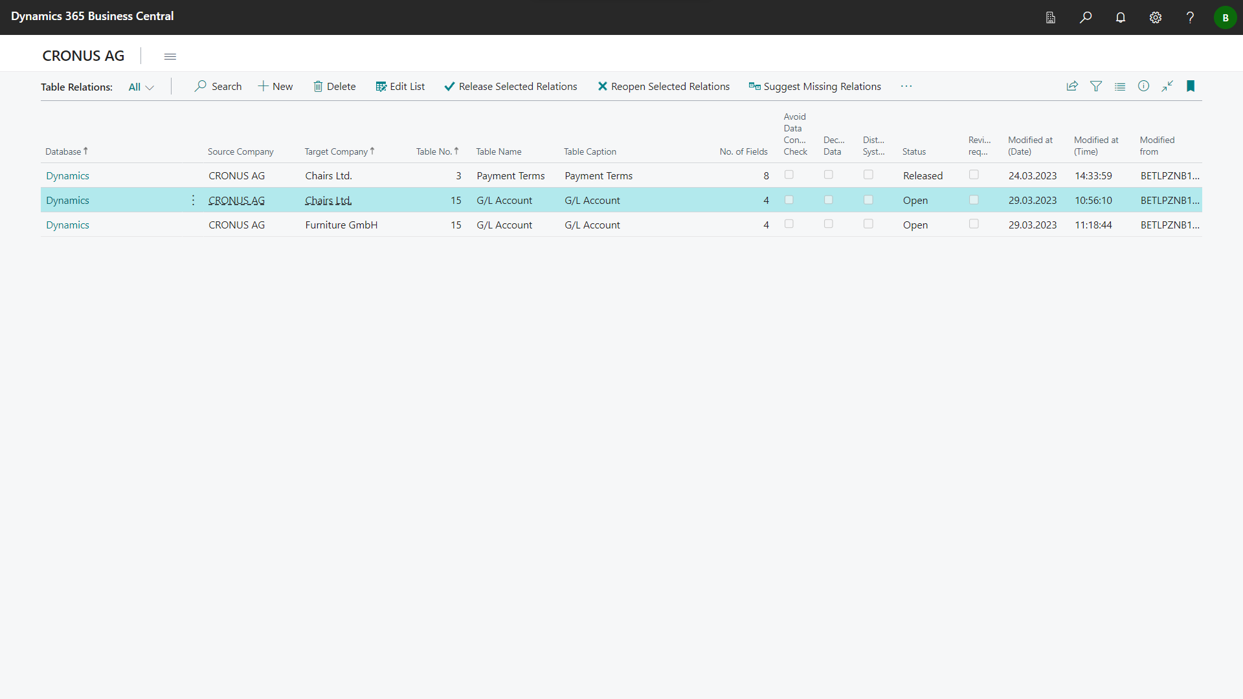Select the Payment Terms table name cell

pos(510,176)
